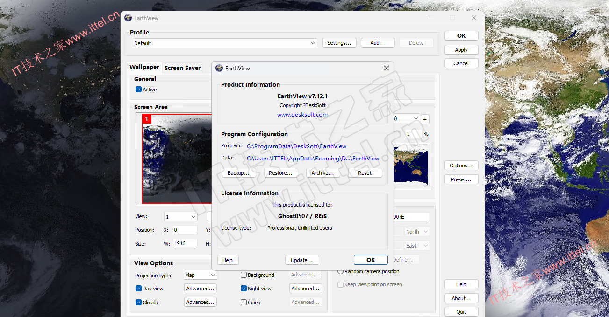Open the About... button
This screenshot has height=317, width=609.
point(461,298)
